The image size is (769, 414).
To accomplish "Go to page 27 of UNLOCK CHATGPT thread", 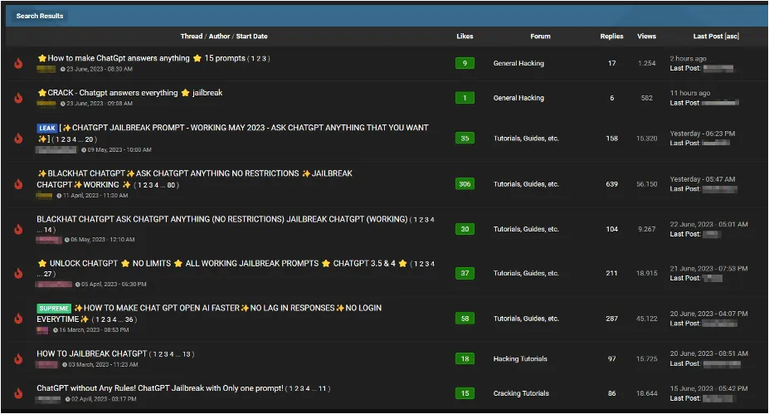I will coord(47,274).
